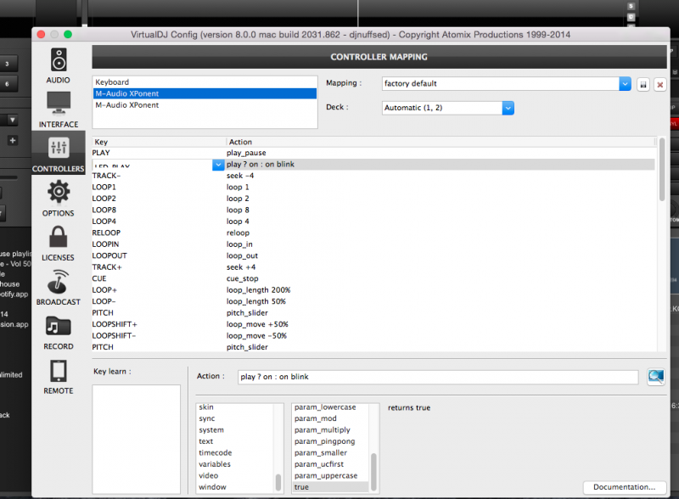Click the Key column header
Screen dimensions: 679x499
159,142
